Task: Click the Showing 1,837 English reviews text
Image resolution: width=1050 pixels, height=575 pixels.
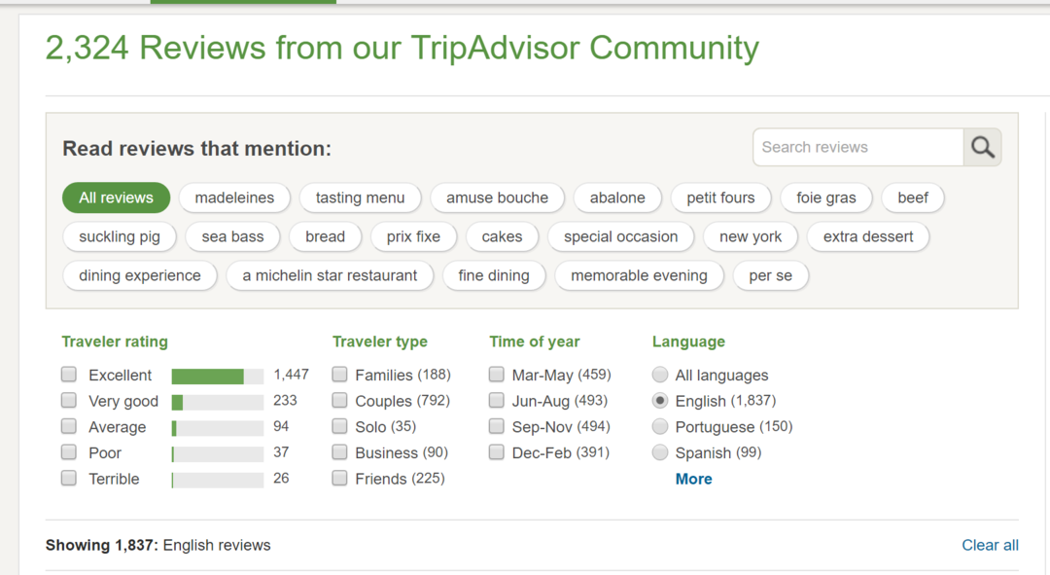Action: click(158, 546)
